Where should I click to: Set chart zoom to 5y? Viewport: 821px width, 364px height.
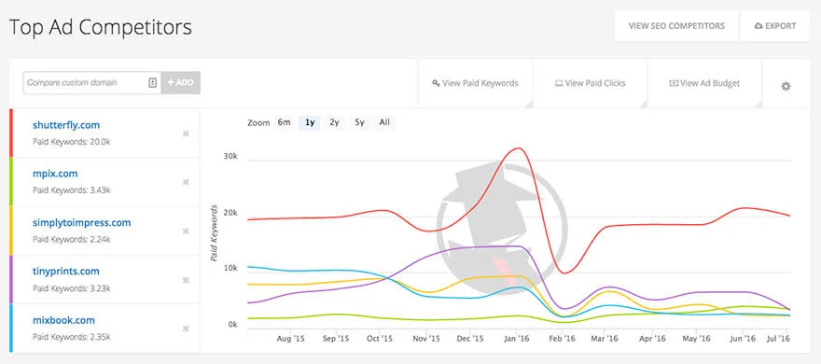coord(359,122)
